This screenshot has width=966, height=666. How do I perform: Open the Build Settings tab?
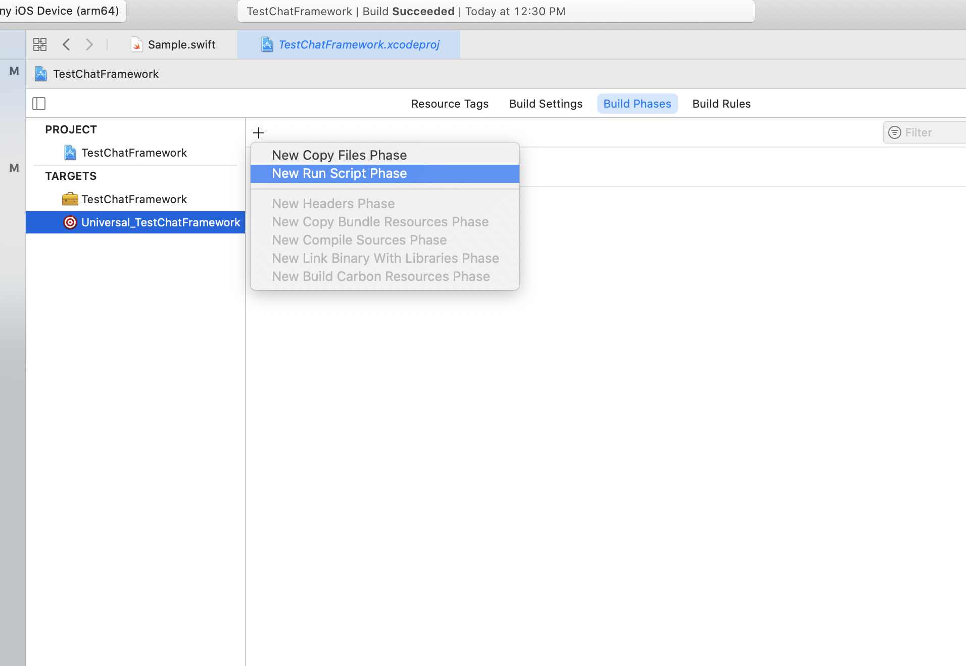tap(546, 104)
